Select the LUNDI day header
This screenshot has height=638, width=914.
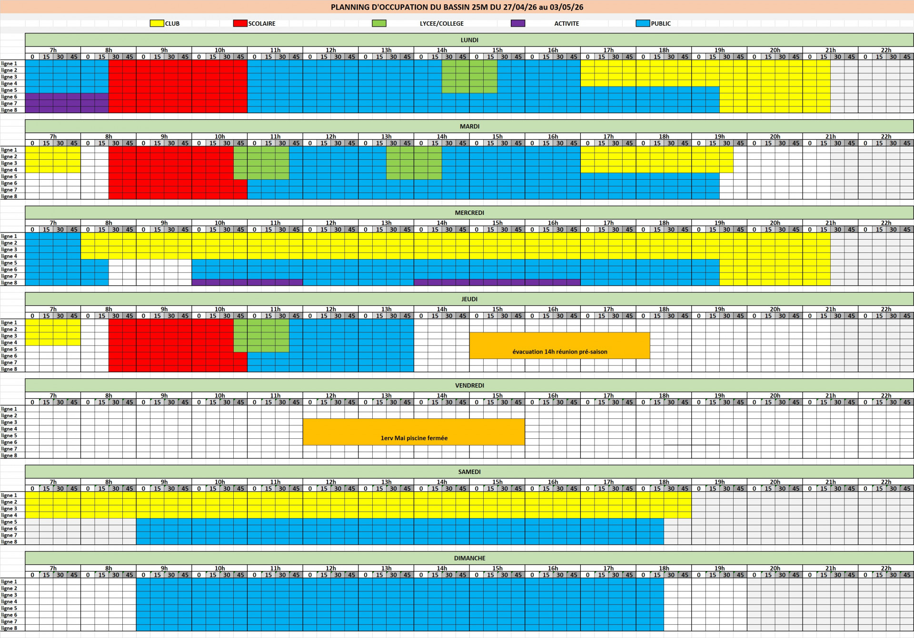point(469,40)
